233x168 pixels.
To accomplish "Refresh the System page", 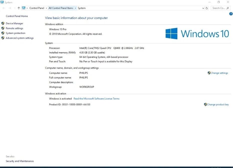I will [207, 8].
